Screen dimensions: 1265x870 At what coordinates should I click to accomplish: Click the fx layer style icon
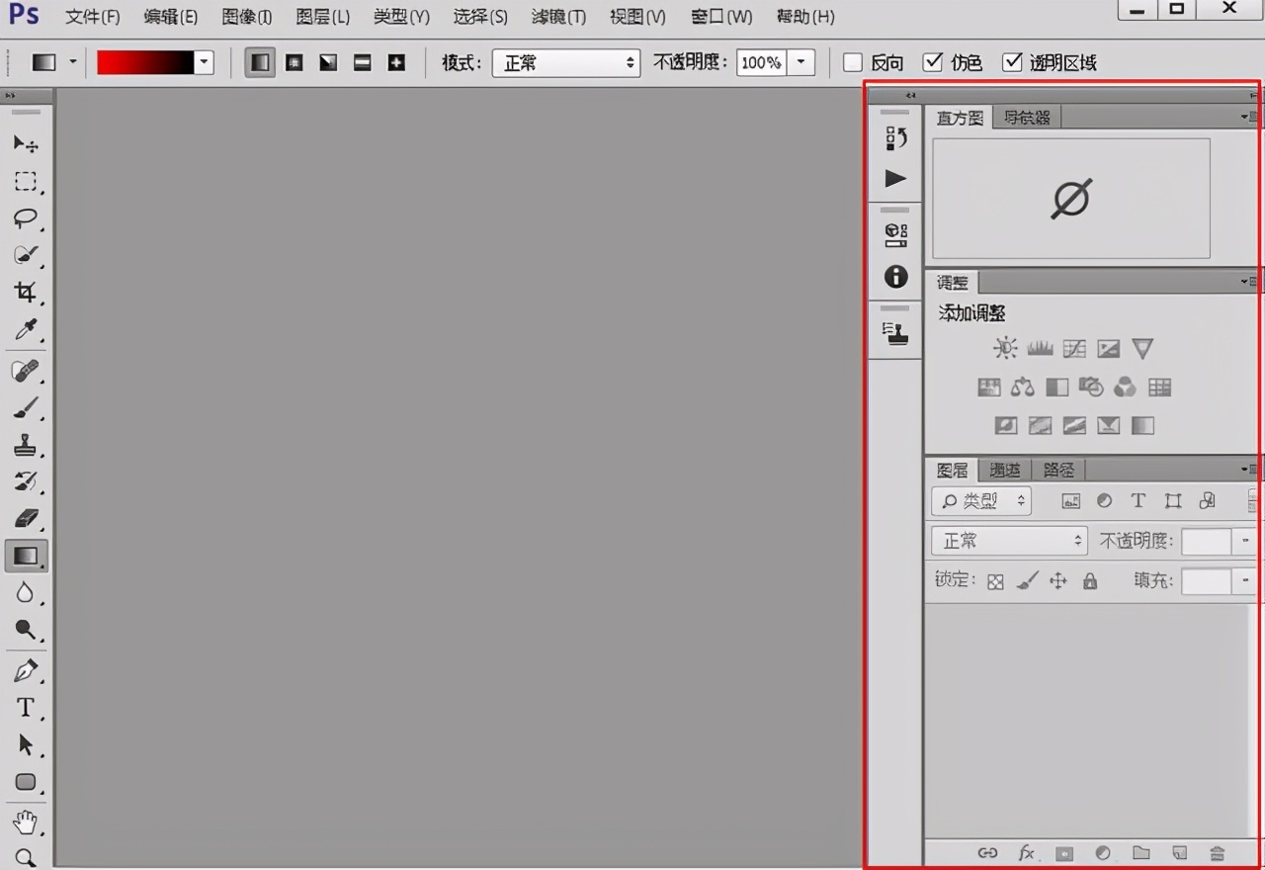click(x=1027, y=853)
